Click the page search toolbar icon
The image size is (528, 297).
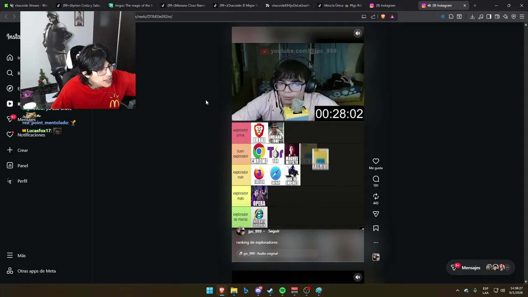point(459,16)
